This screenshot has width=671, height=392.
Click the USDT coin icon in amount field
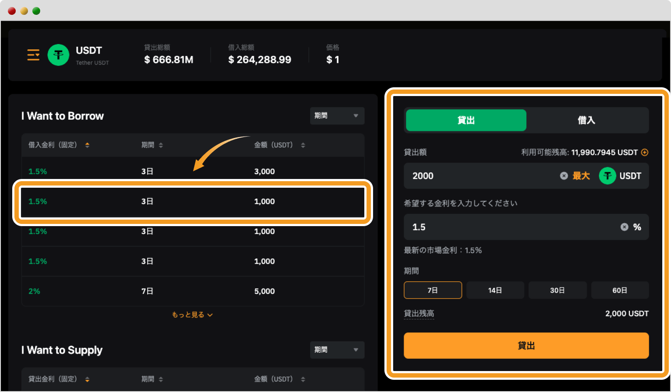pos(607,175)
